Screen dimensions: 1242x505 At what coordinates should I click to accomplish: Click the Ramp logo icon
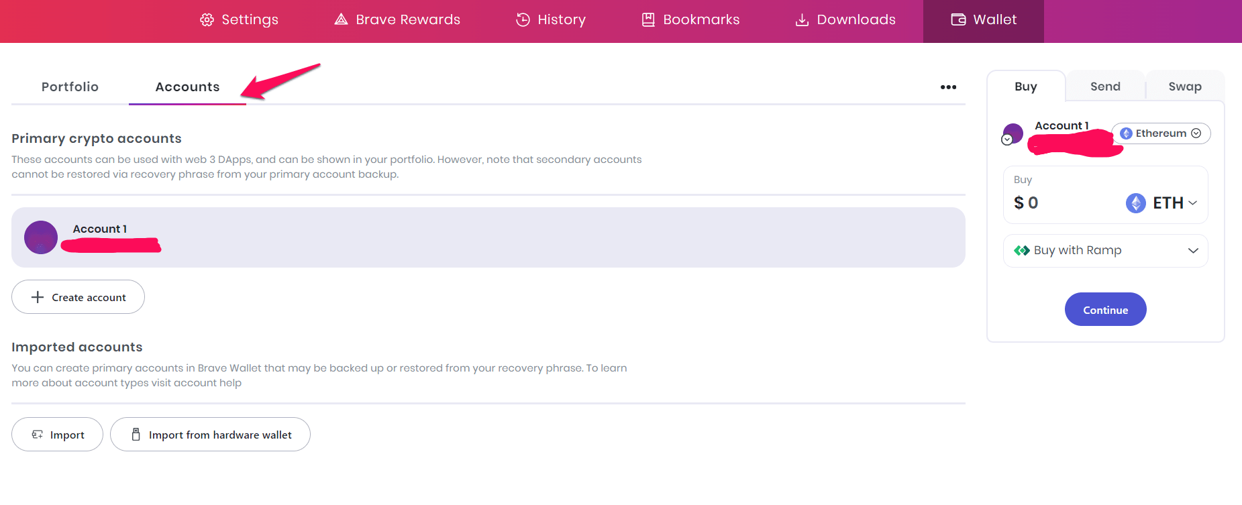(1021, 251)
